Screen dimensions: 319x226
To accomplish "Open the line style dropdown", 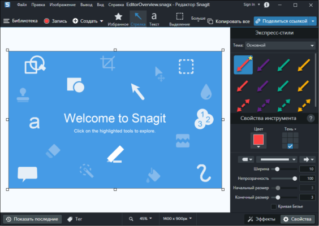I will click(277, 159).
